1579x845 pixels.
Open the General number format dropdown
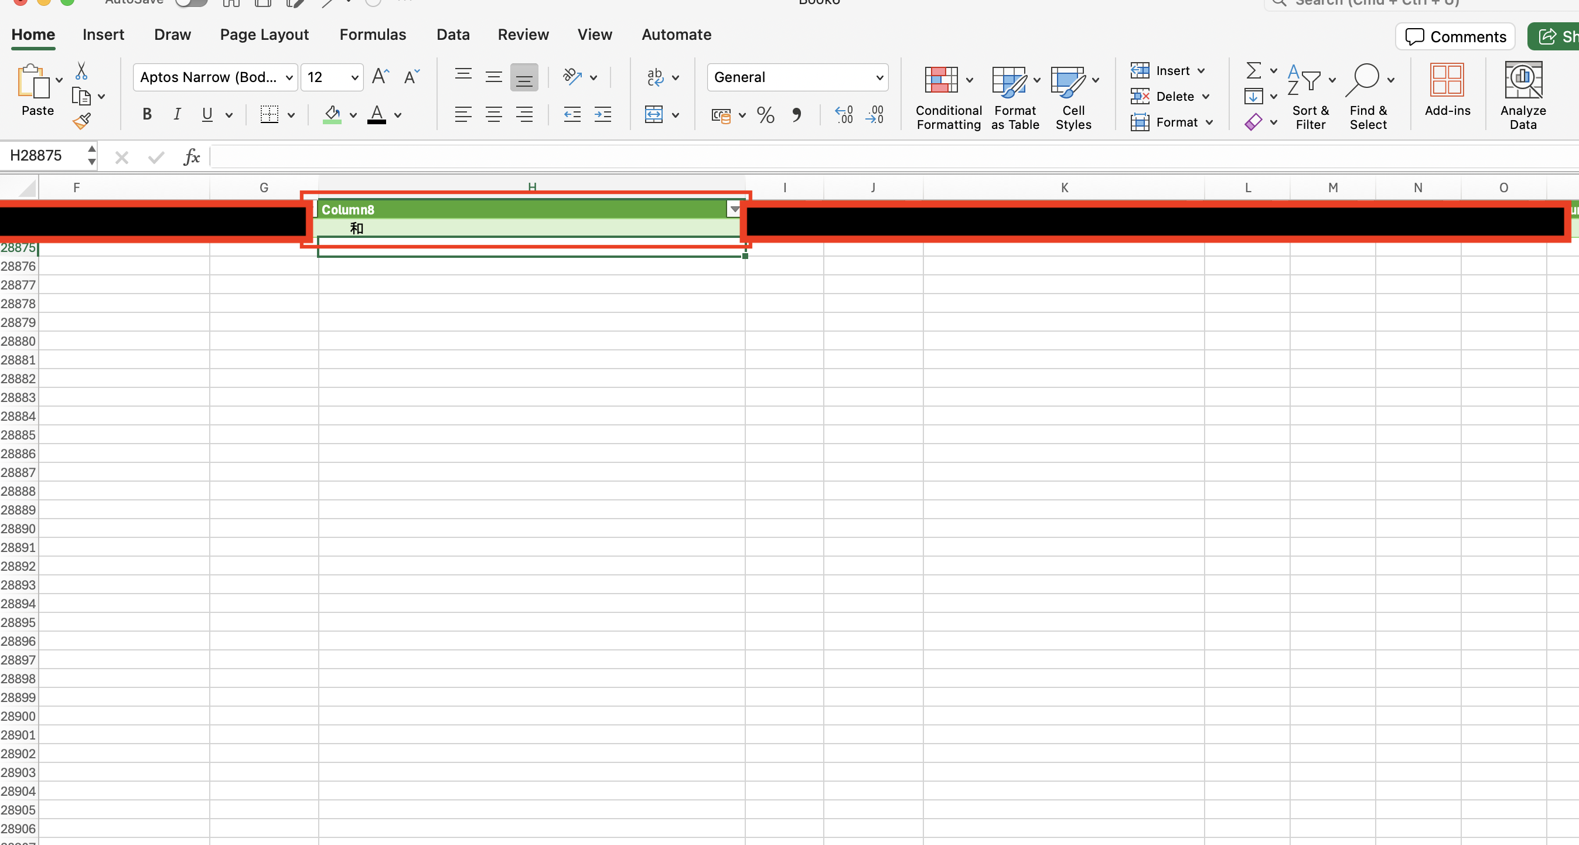879,77
